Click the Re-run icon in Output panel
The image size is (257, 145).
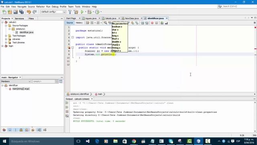tap(67, 103)
